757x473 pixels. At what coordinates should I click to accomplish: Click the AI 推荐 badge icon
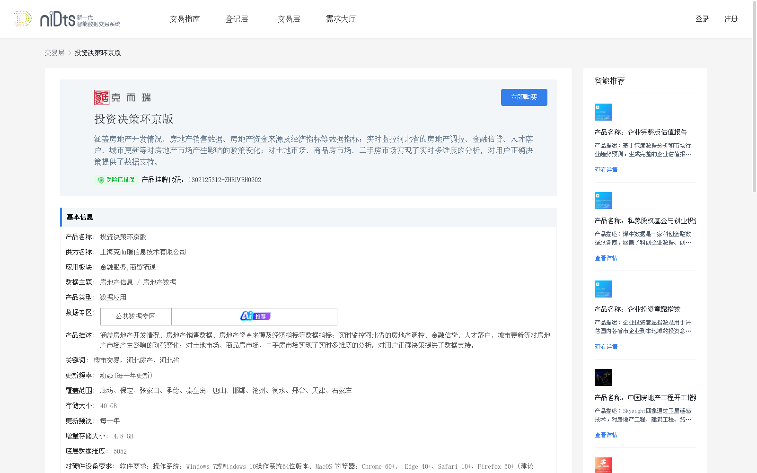(255, 316)
